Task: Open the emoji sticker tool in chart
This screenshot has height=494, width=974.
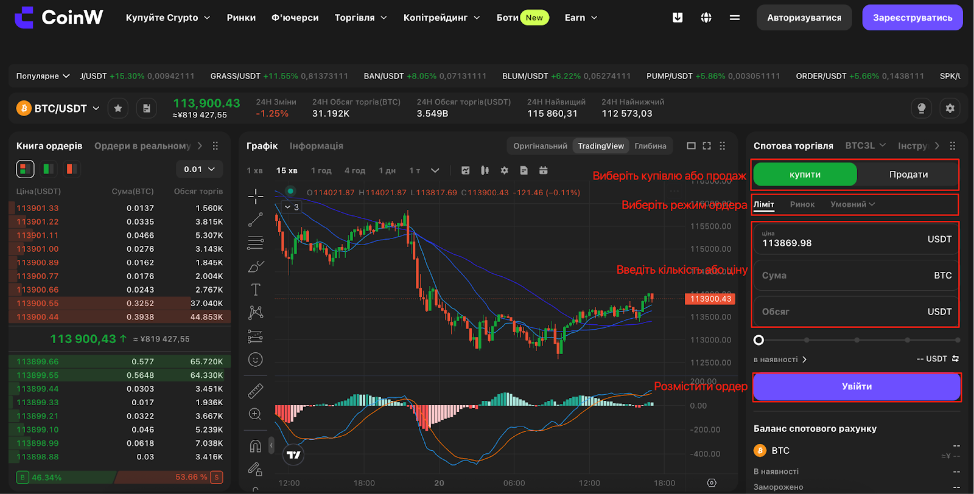Action: [x=256, y=360]
